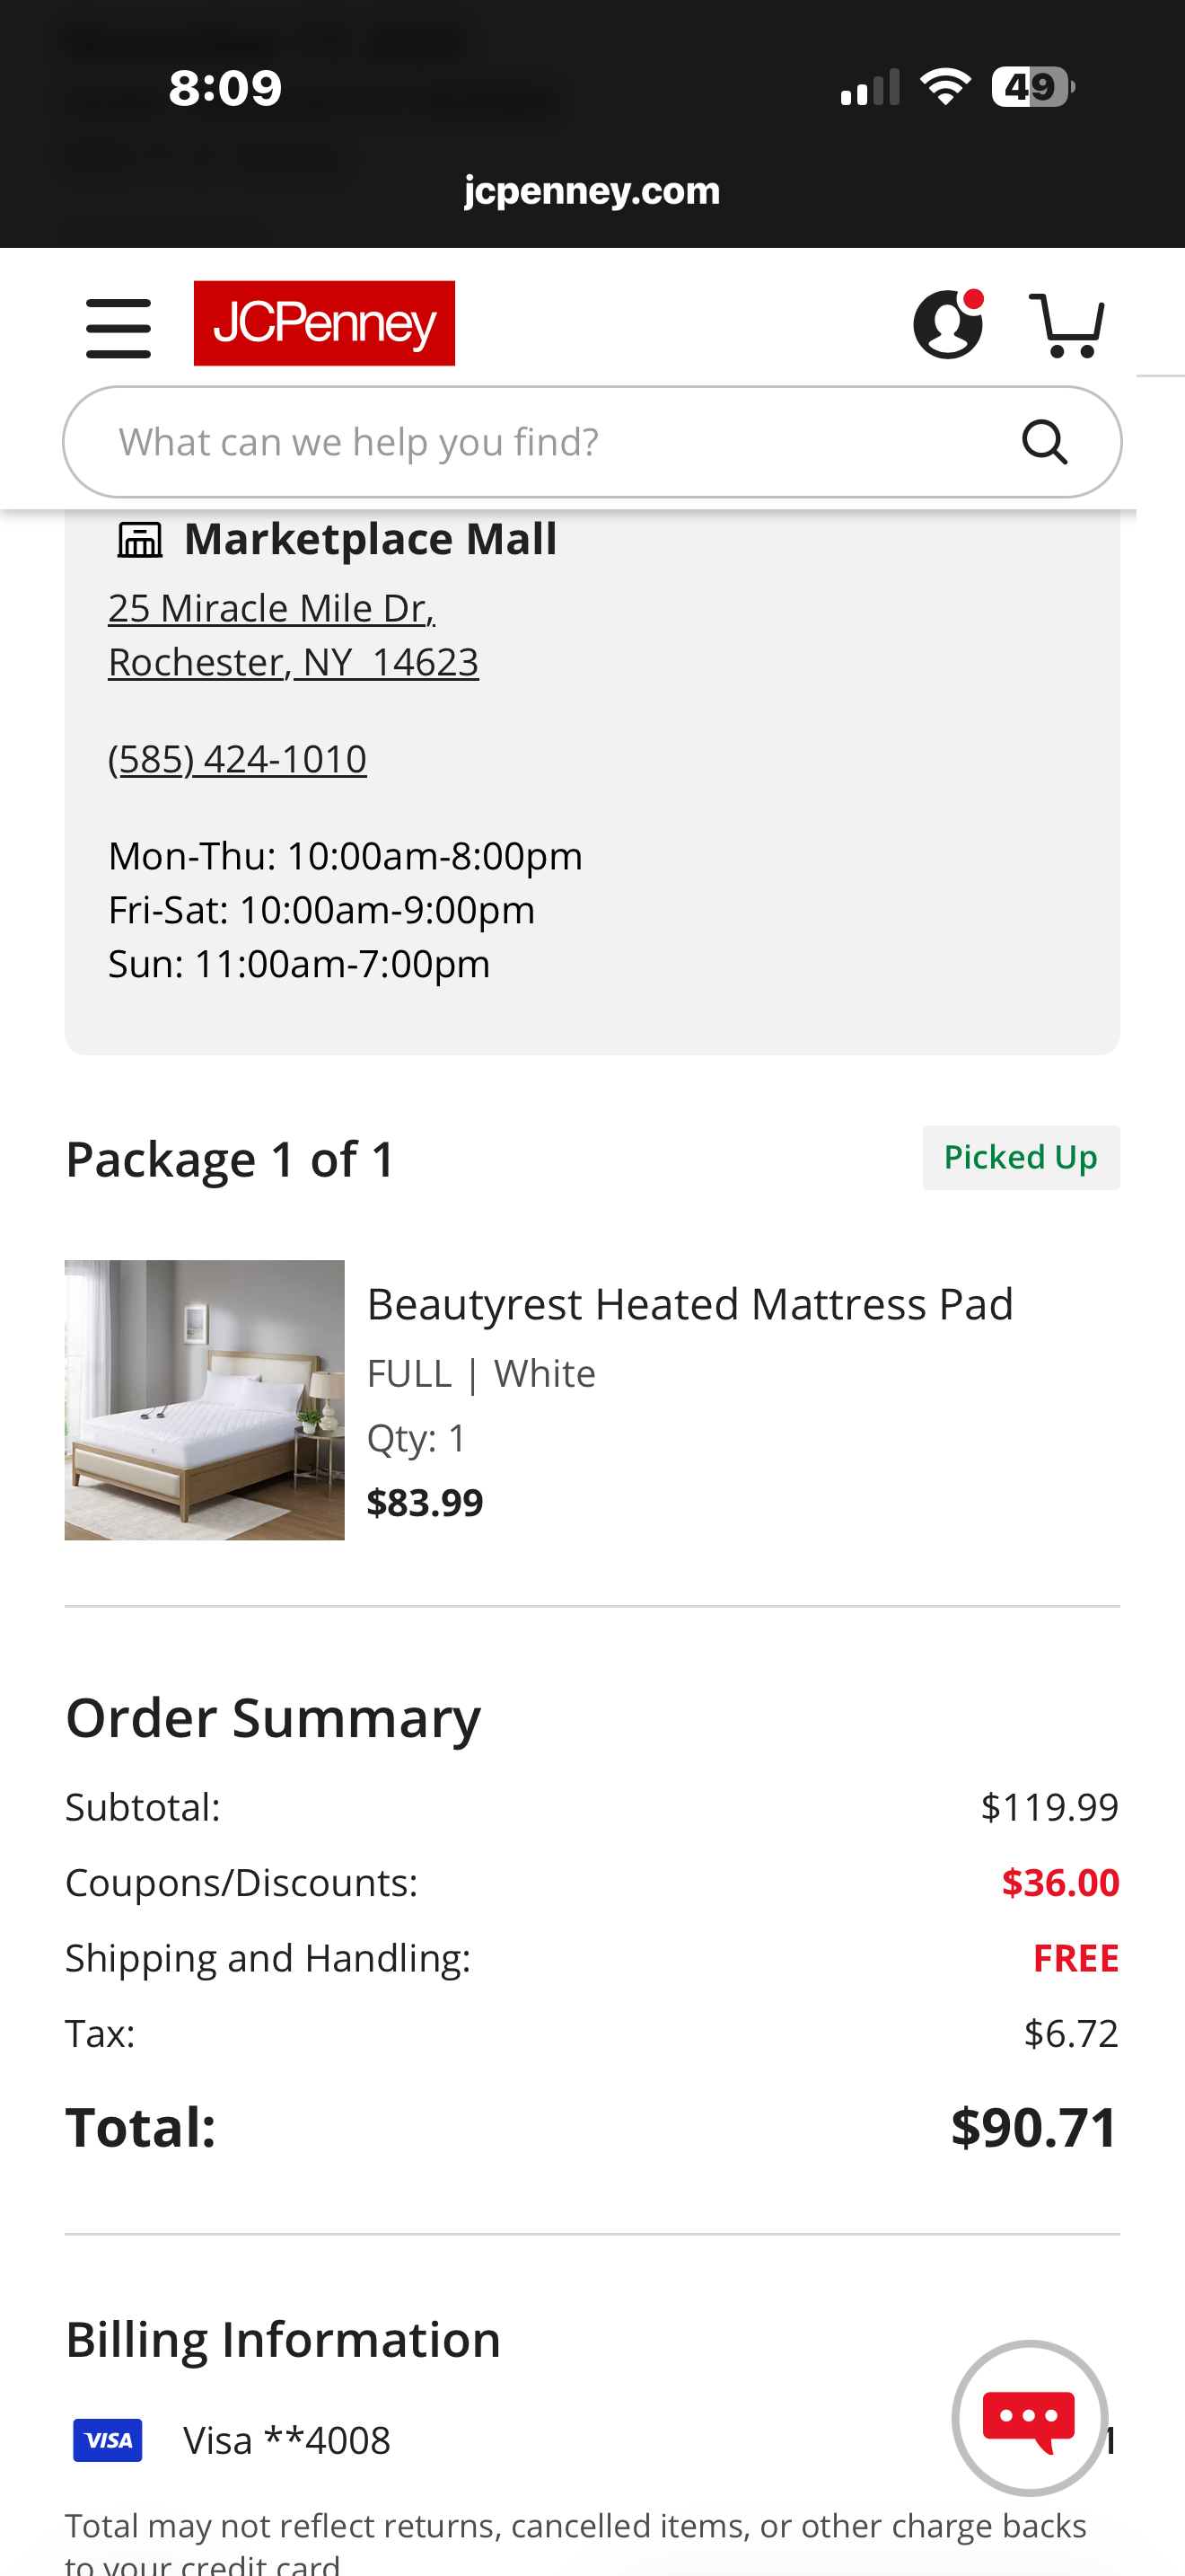Open the mattress pad product thumbnail
Screen dimensions: 1185x2576
tap(205, 1400)
